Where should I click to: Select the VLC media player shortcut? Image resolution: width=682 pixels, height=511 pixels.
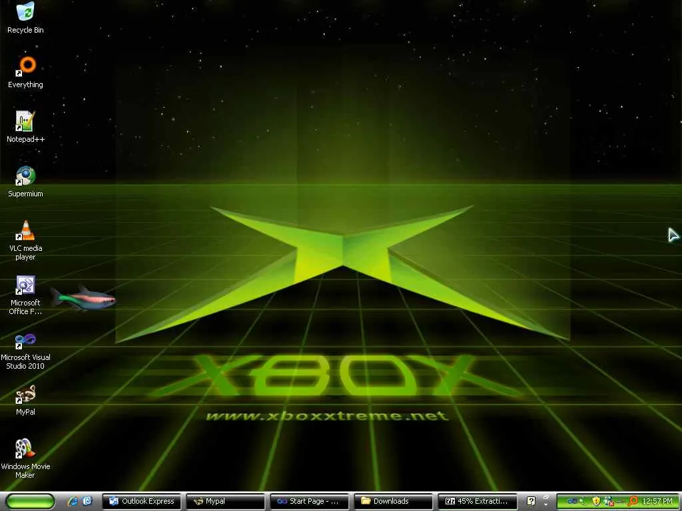pos(25,240)
